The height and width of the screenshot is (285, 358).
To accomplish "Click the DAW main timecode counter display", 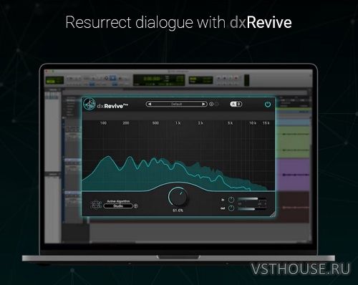I will coord(159,80).
